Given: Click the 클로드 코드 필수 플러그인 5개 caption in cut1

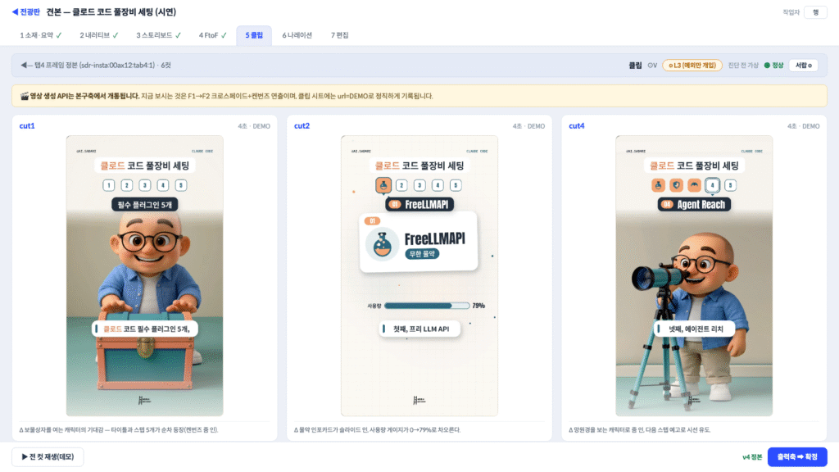Looking at the screenshot, I should (x=145, y=329).
